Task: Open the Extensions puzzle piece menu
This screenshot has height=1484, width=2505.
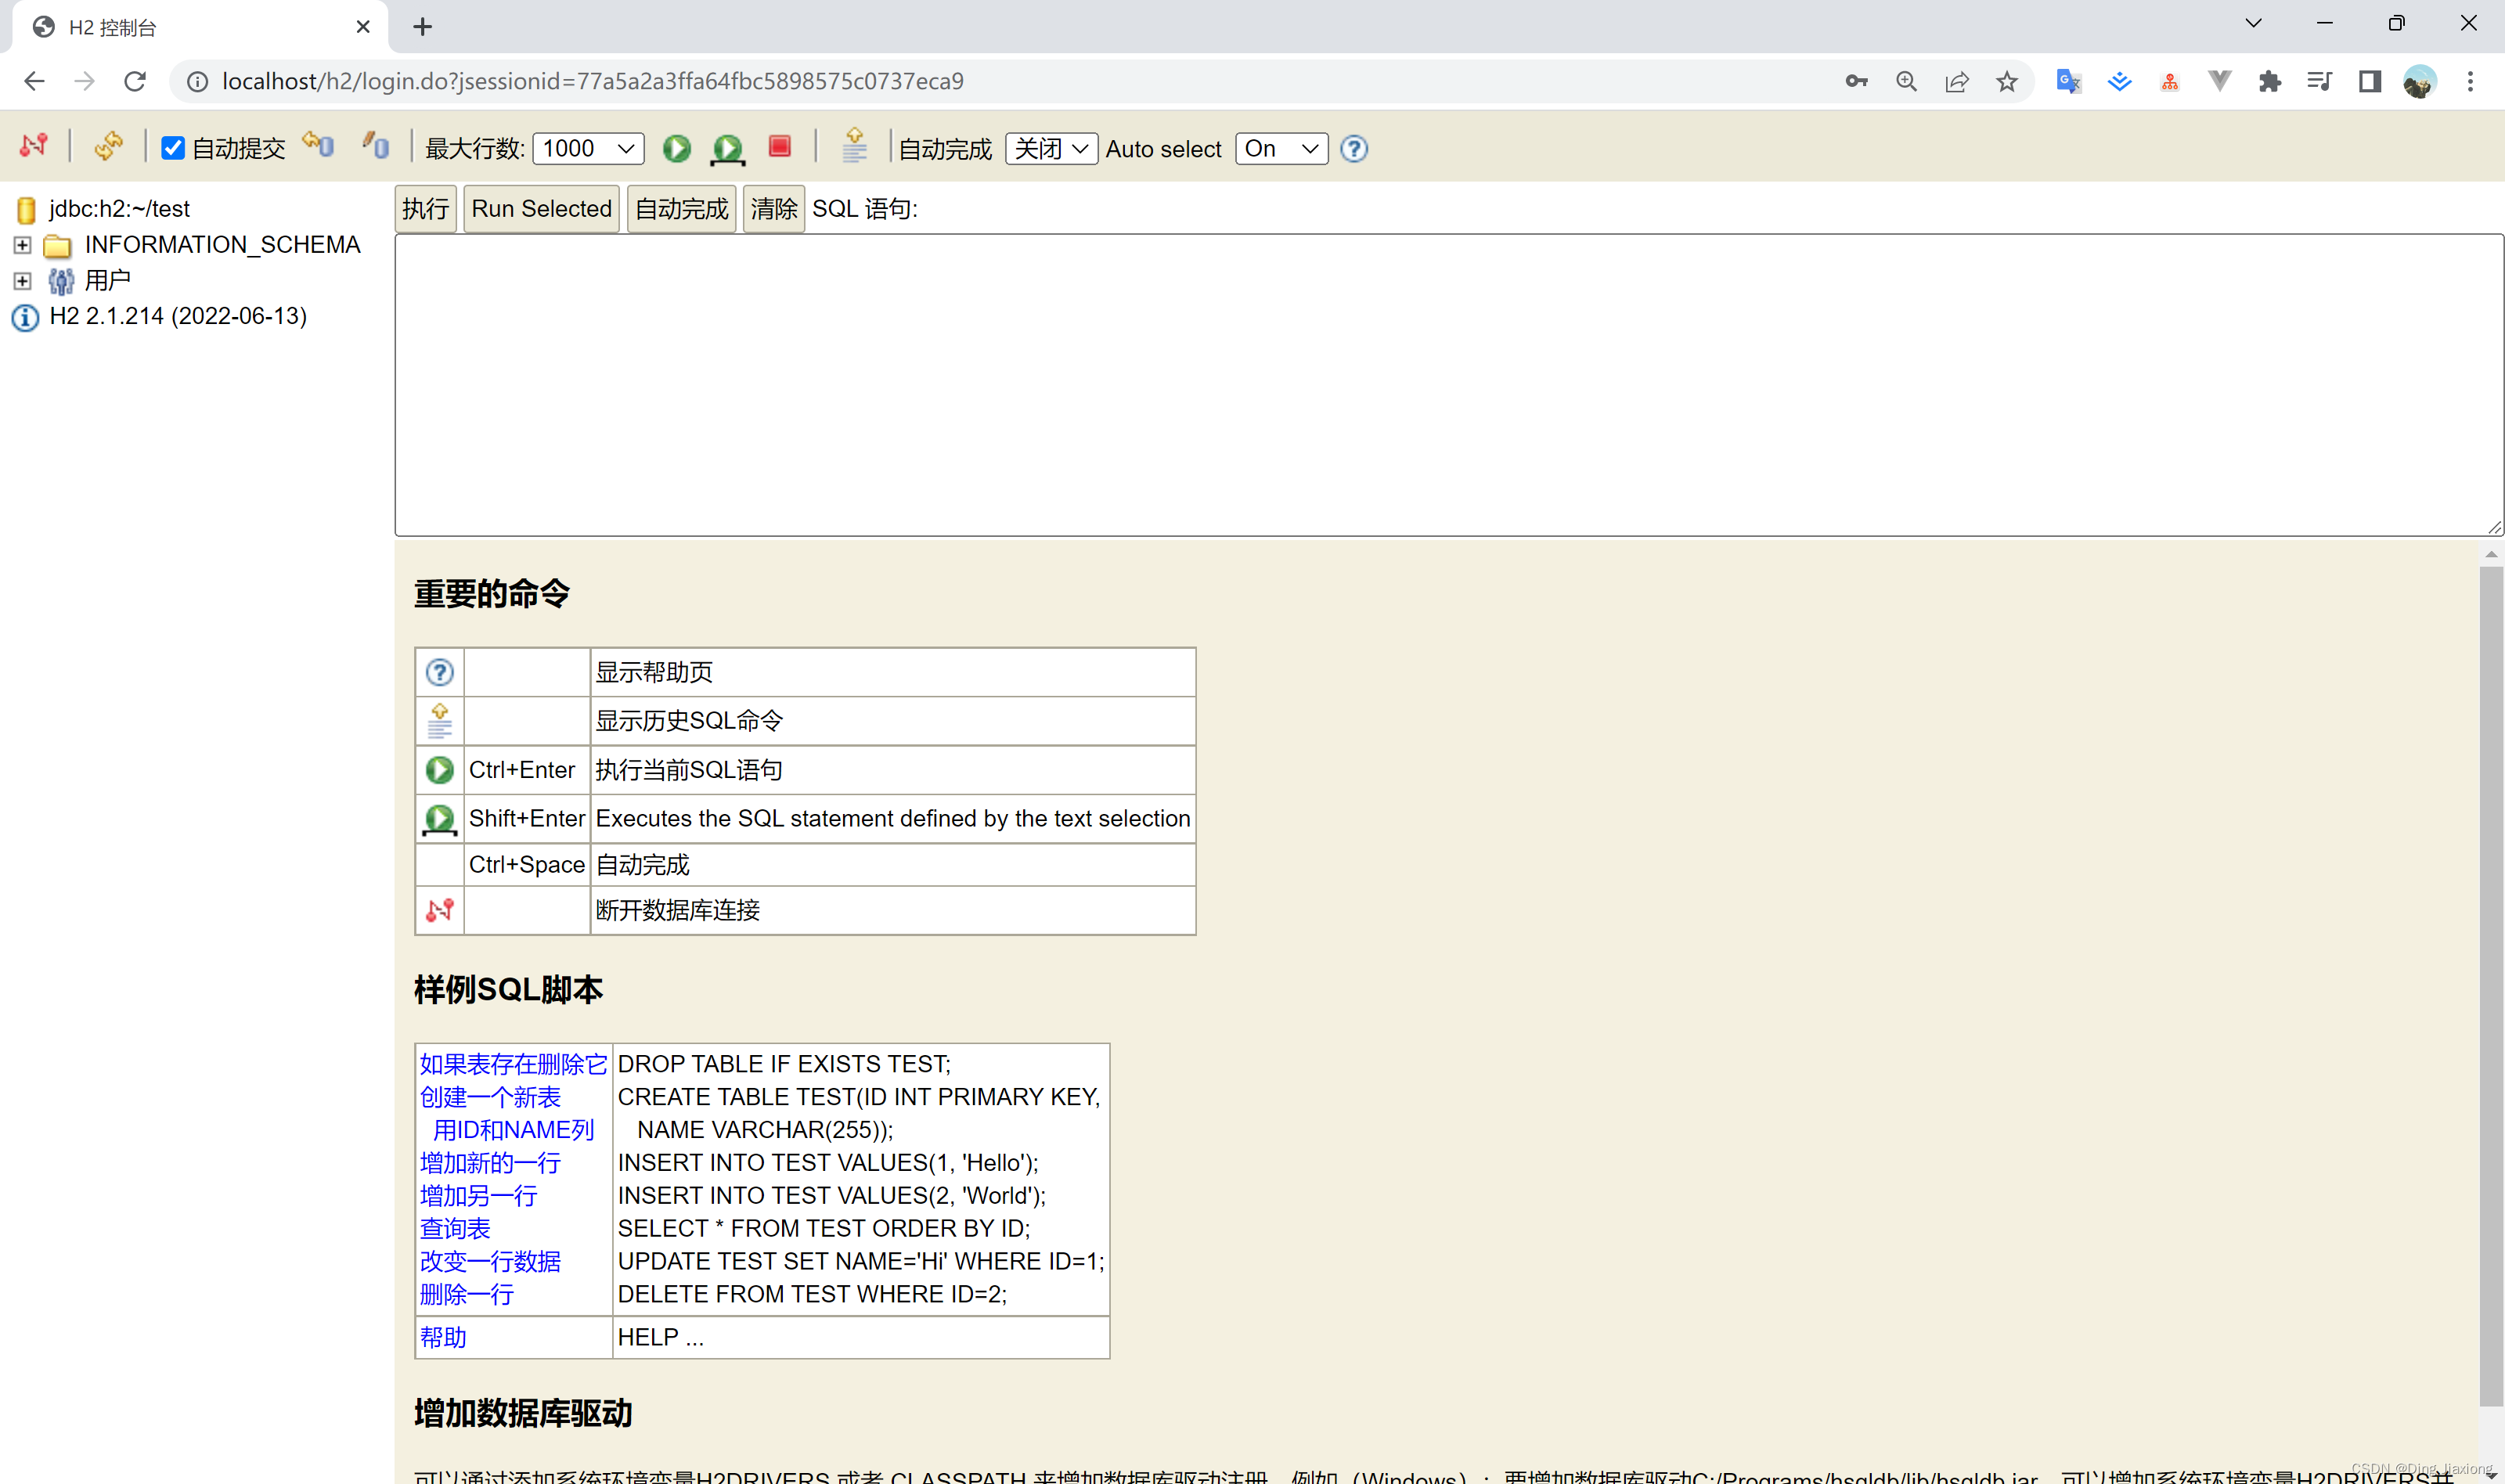Action: [x=2270, y=81]
